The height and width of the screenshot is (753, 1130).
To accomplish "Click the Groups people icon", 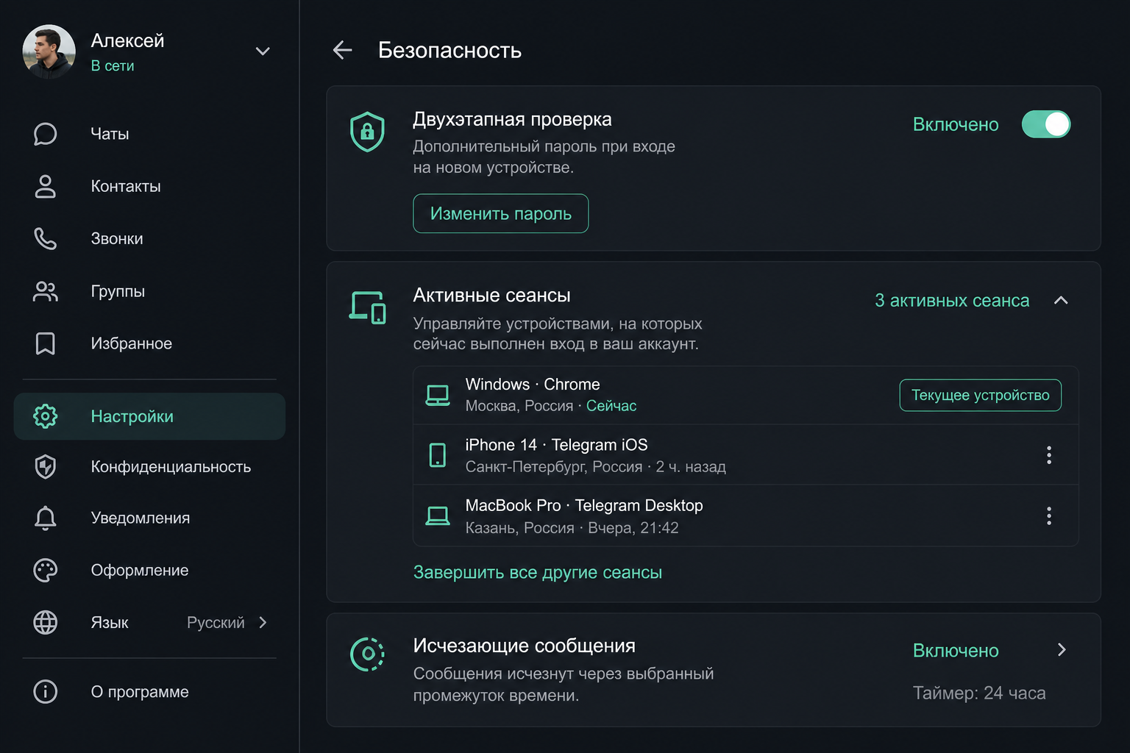I will (x=46, y=291).
